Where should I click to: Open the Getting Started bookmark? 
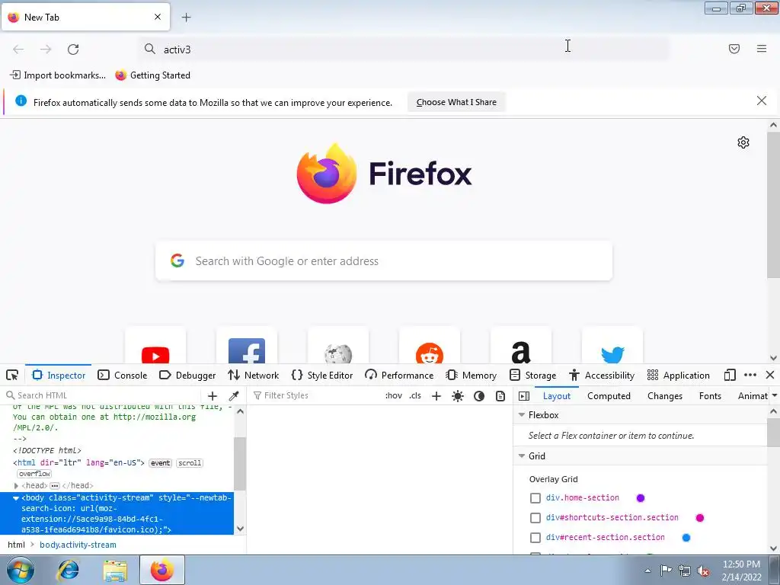point(152,75)
